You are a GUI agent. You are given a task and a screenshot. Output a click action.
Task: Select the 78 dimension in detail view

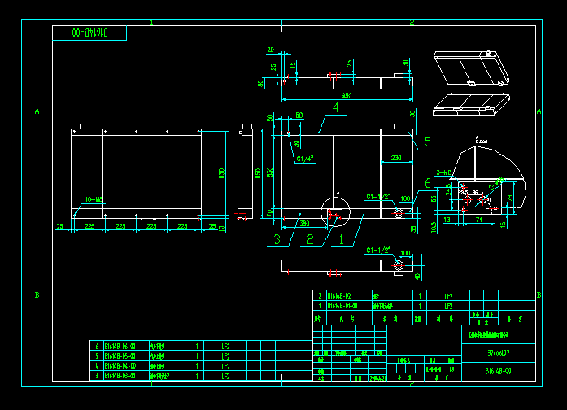pos(510,198)
